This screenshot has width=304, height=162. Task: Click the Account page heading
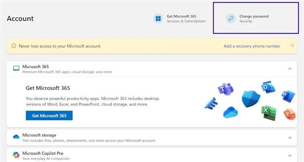(20, 19)
